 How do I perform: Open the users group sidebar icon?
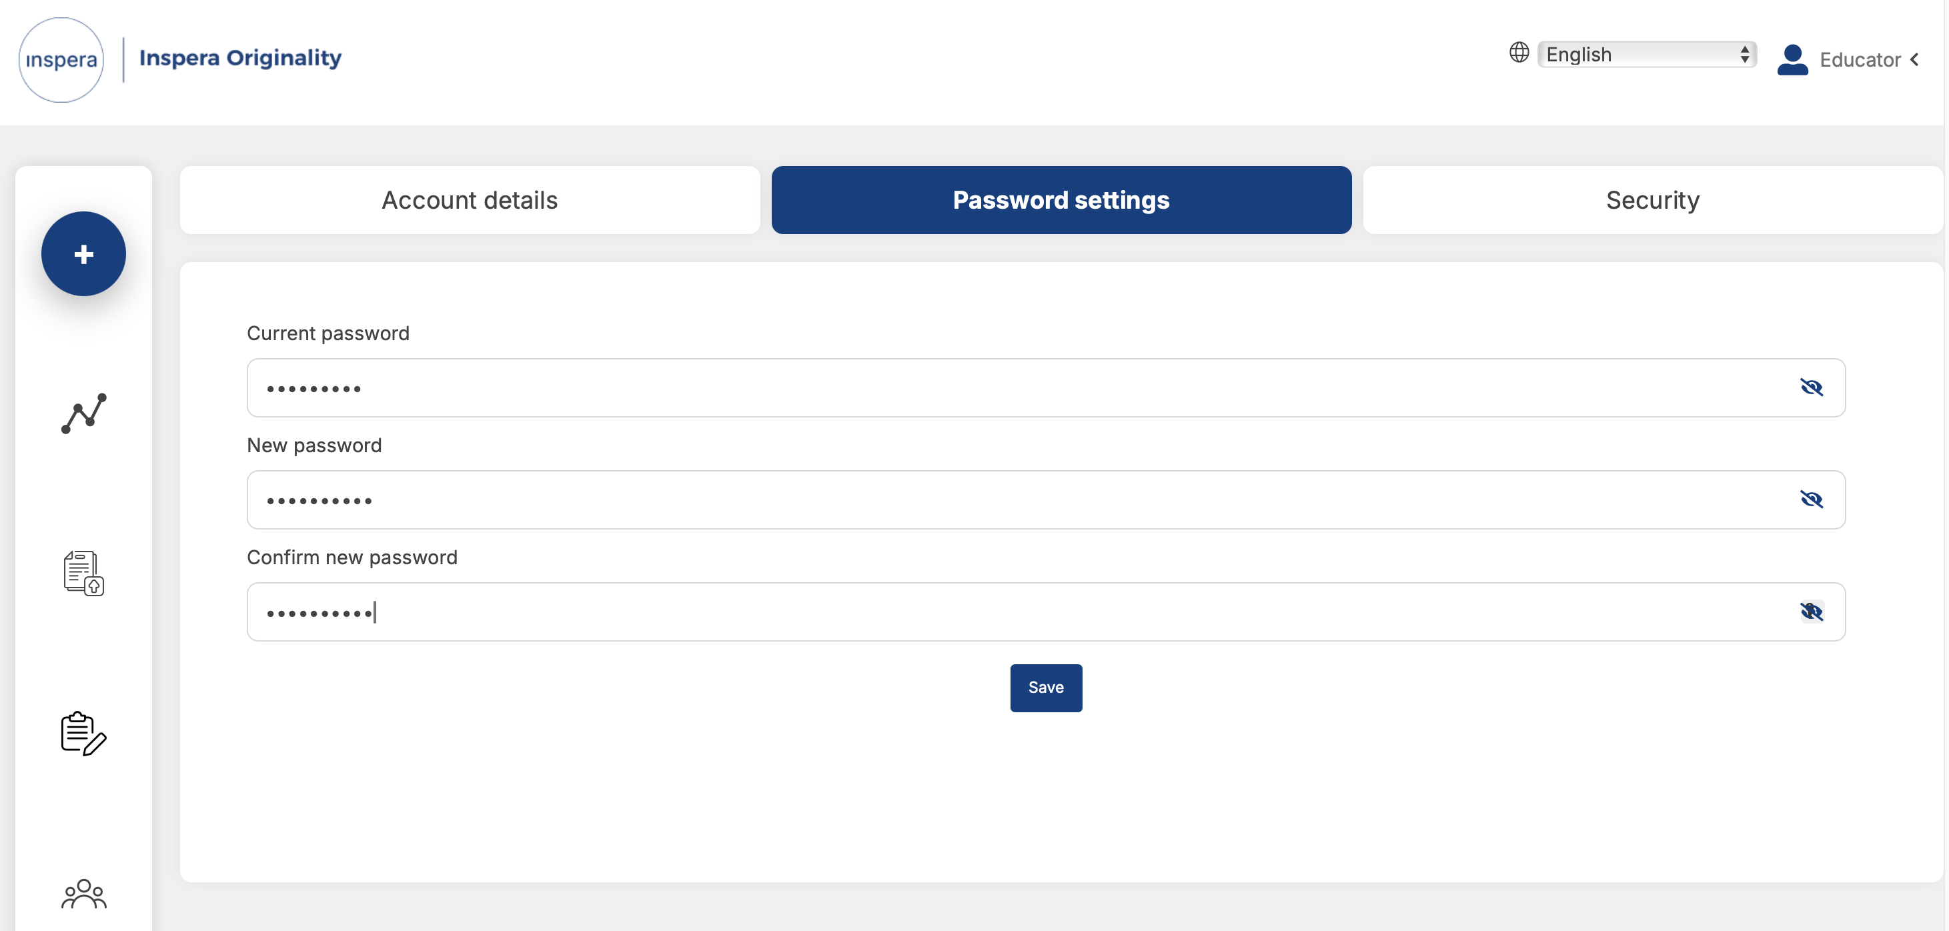coord(83,893)
